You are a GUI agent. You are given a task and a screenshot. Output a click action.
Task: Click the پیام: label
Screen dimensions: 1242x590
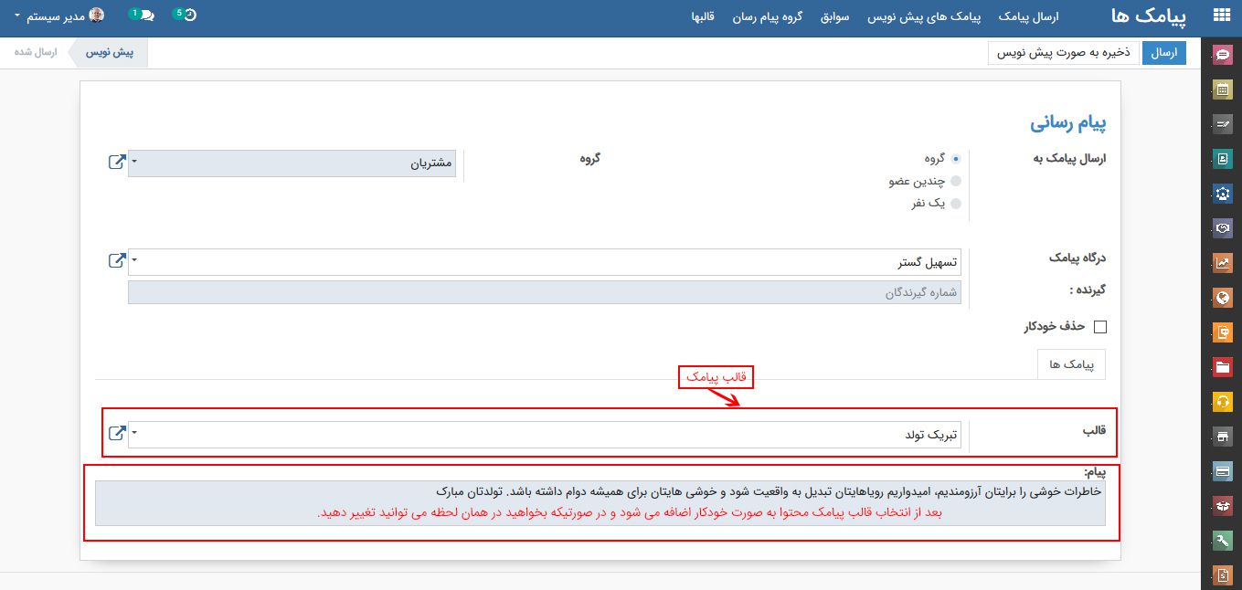click(x=1096, y=472)
